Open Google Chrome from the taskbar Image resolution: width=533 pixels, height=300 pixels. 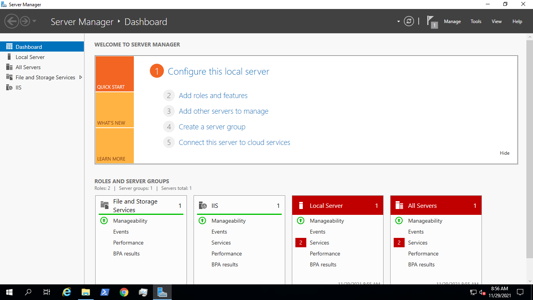[x=124, y=292]
